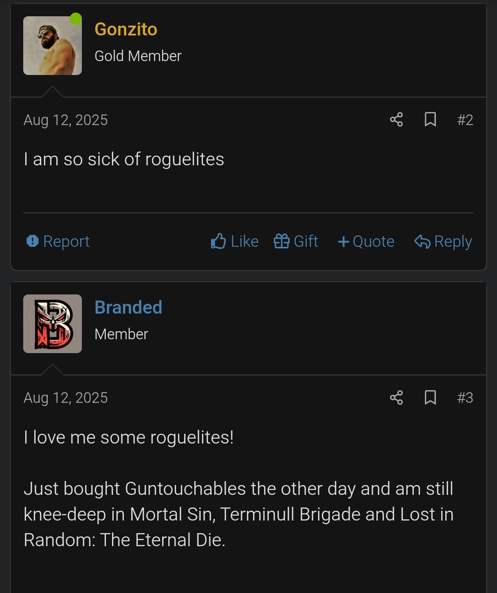This screenshot has height=593, width=497.
Task: Toggle the Like on Gonzito's post
Action: 235,241
